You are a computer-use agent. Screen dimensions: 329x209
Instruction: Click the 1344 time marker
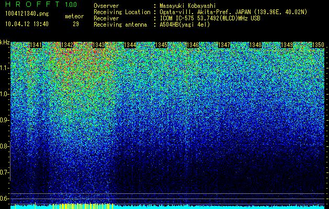pyautogui.click(x=130, y=45)
